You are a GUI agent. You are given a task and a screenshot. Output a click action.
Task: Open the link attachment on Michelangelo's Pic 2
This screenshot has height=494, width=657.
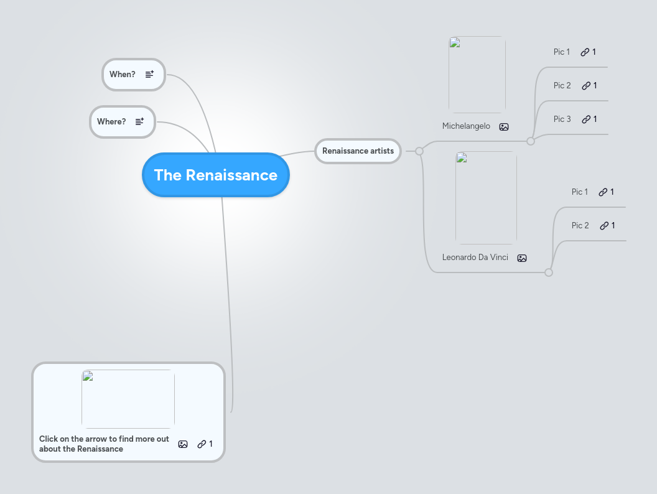(585, 85)
